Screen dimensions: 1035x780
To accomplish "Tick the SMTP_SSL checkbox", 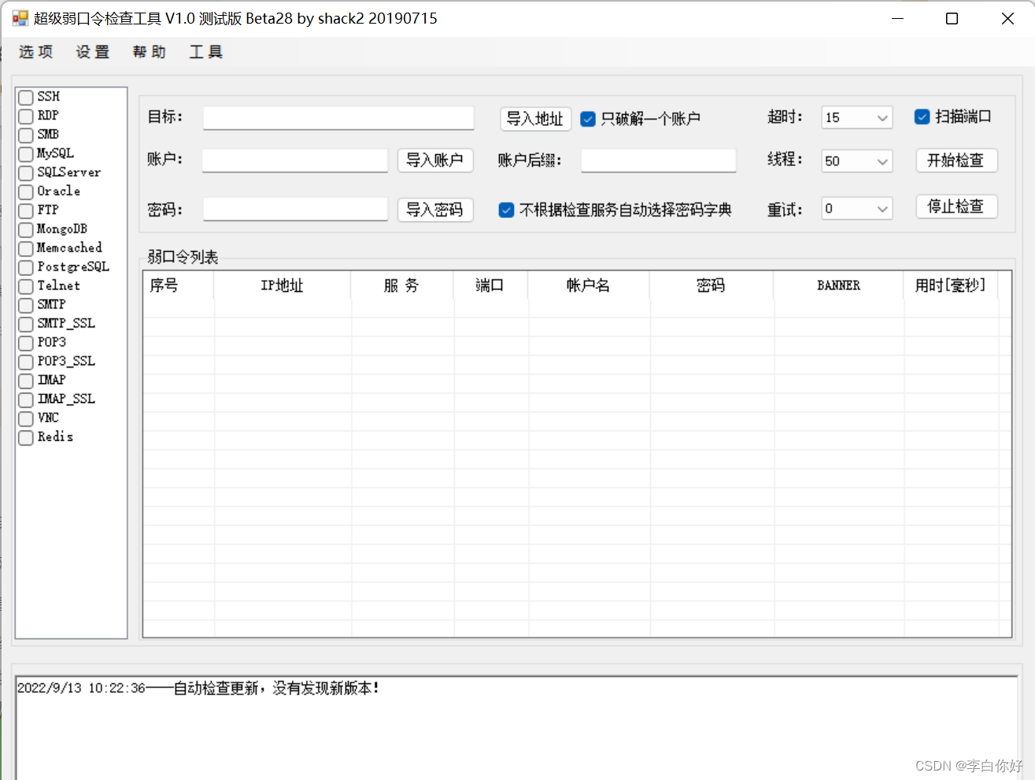I will [x=26, y=323].
